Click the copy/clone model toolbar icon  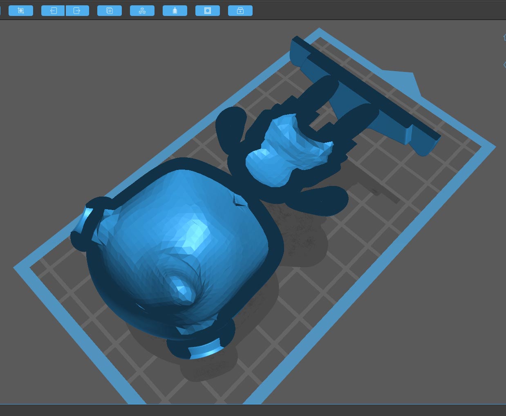pos(110,11)
